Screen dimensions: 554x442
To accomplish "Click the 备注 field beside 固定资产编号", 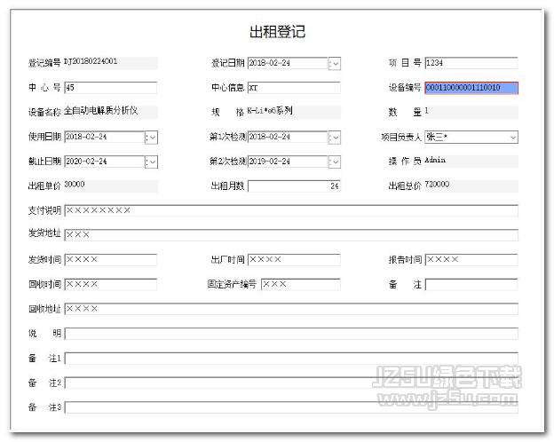I will tap(471, 284).
